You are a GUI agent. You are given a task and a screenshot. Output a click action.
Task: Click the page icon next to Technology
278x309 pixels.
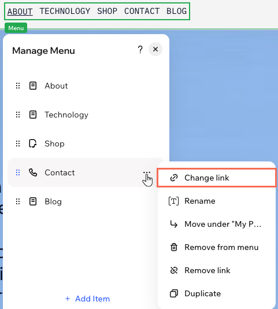coord(33,115)
